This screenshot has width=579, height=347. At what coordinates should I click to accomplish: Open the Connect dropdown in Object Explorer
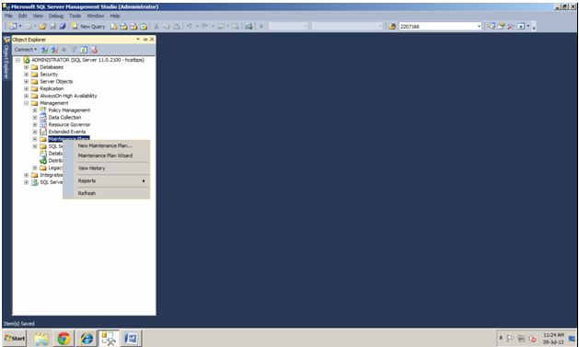(x=26, y=50)
